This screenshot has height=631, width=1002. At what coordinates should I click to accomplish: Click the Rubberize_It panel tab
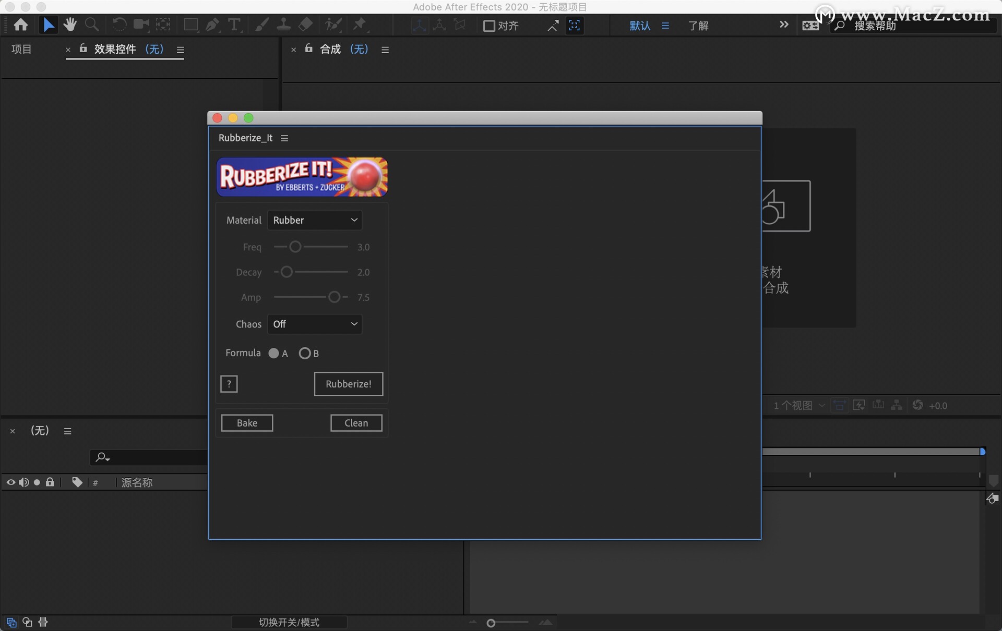[245, 138]
